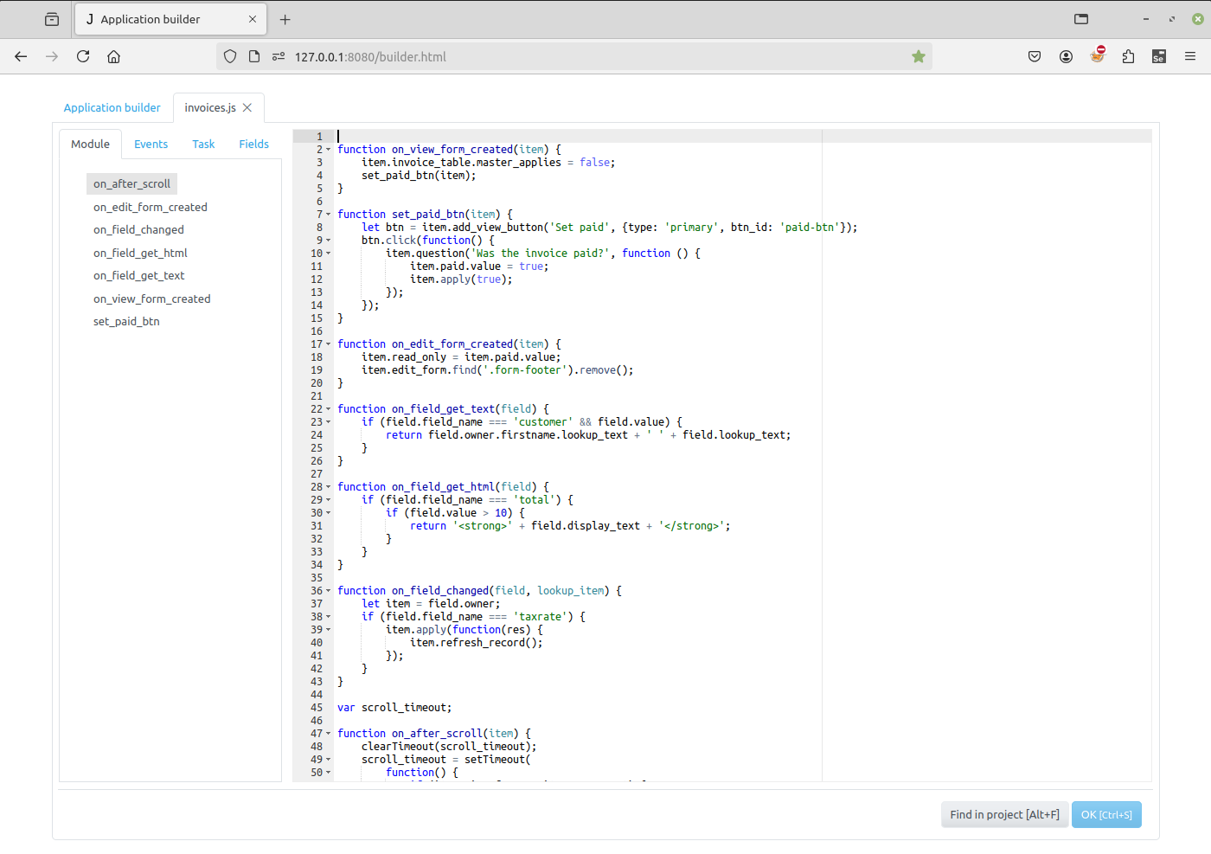Select on_edit_form_created in the module list

tap(151, 207)
